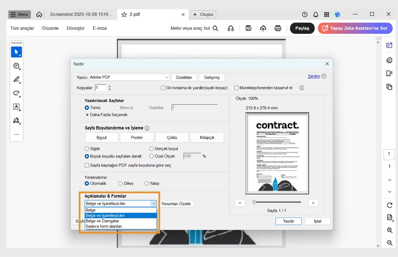This screenshot has width=398, height=257.
Task: Open the user profile avatar
Action: click(337, 15)
